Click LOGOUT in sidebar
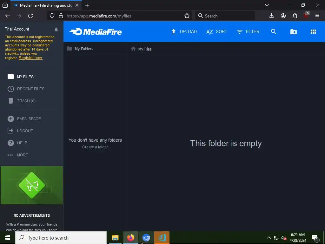The width and height of the screenshot is (325, 244). coord(20,131)
